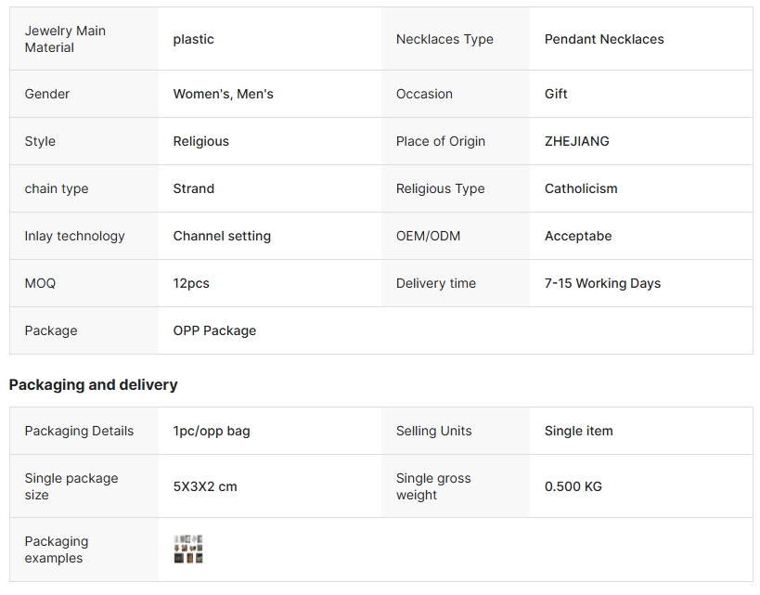The image size is (760, 595).
Task: Select the Pendant Necklaces value
Action: click(604, 39)
